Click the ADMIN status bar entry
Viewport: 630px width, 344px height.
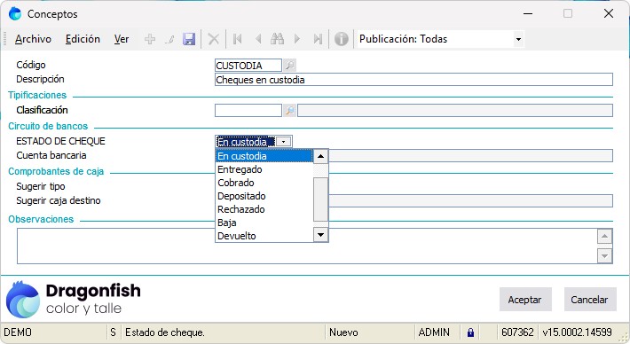pyautogui.click(x=434, y=332)
